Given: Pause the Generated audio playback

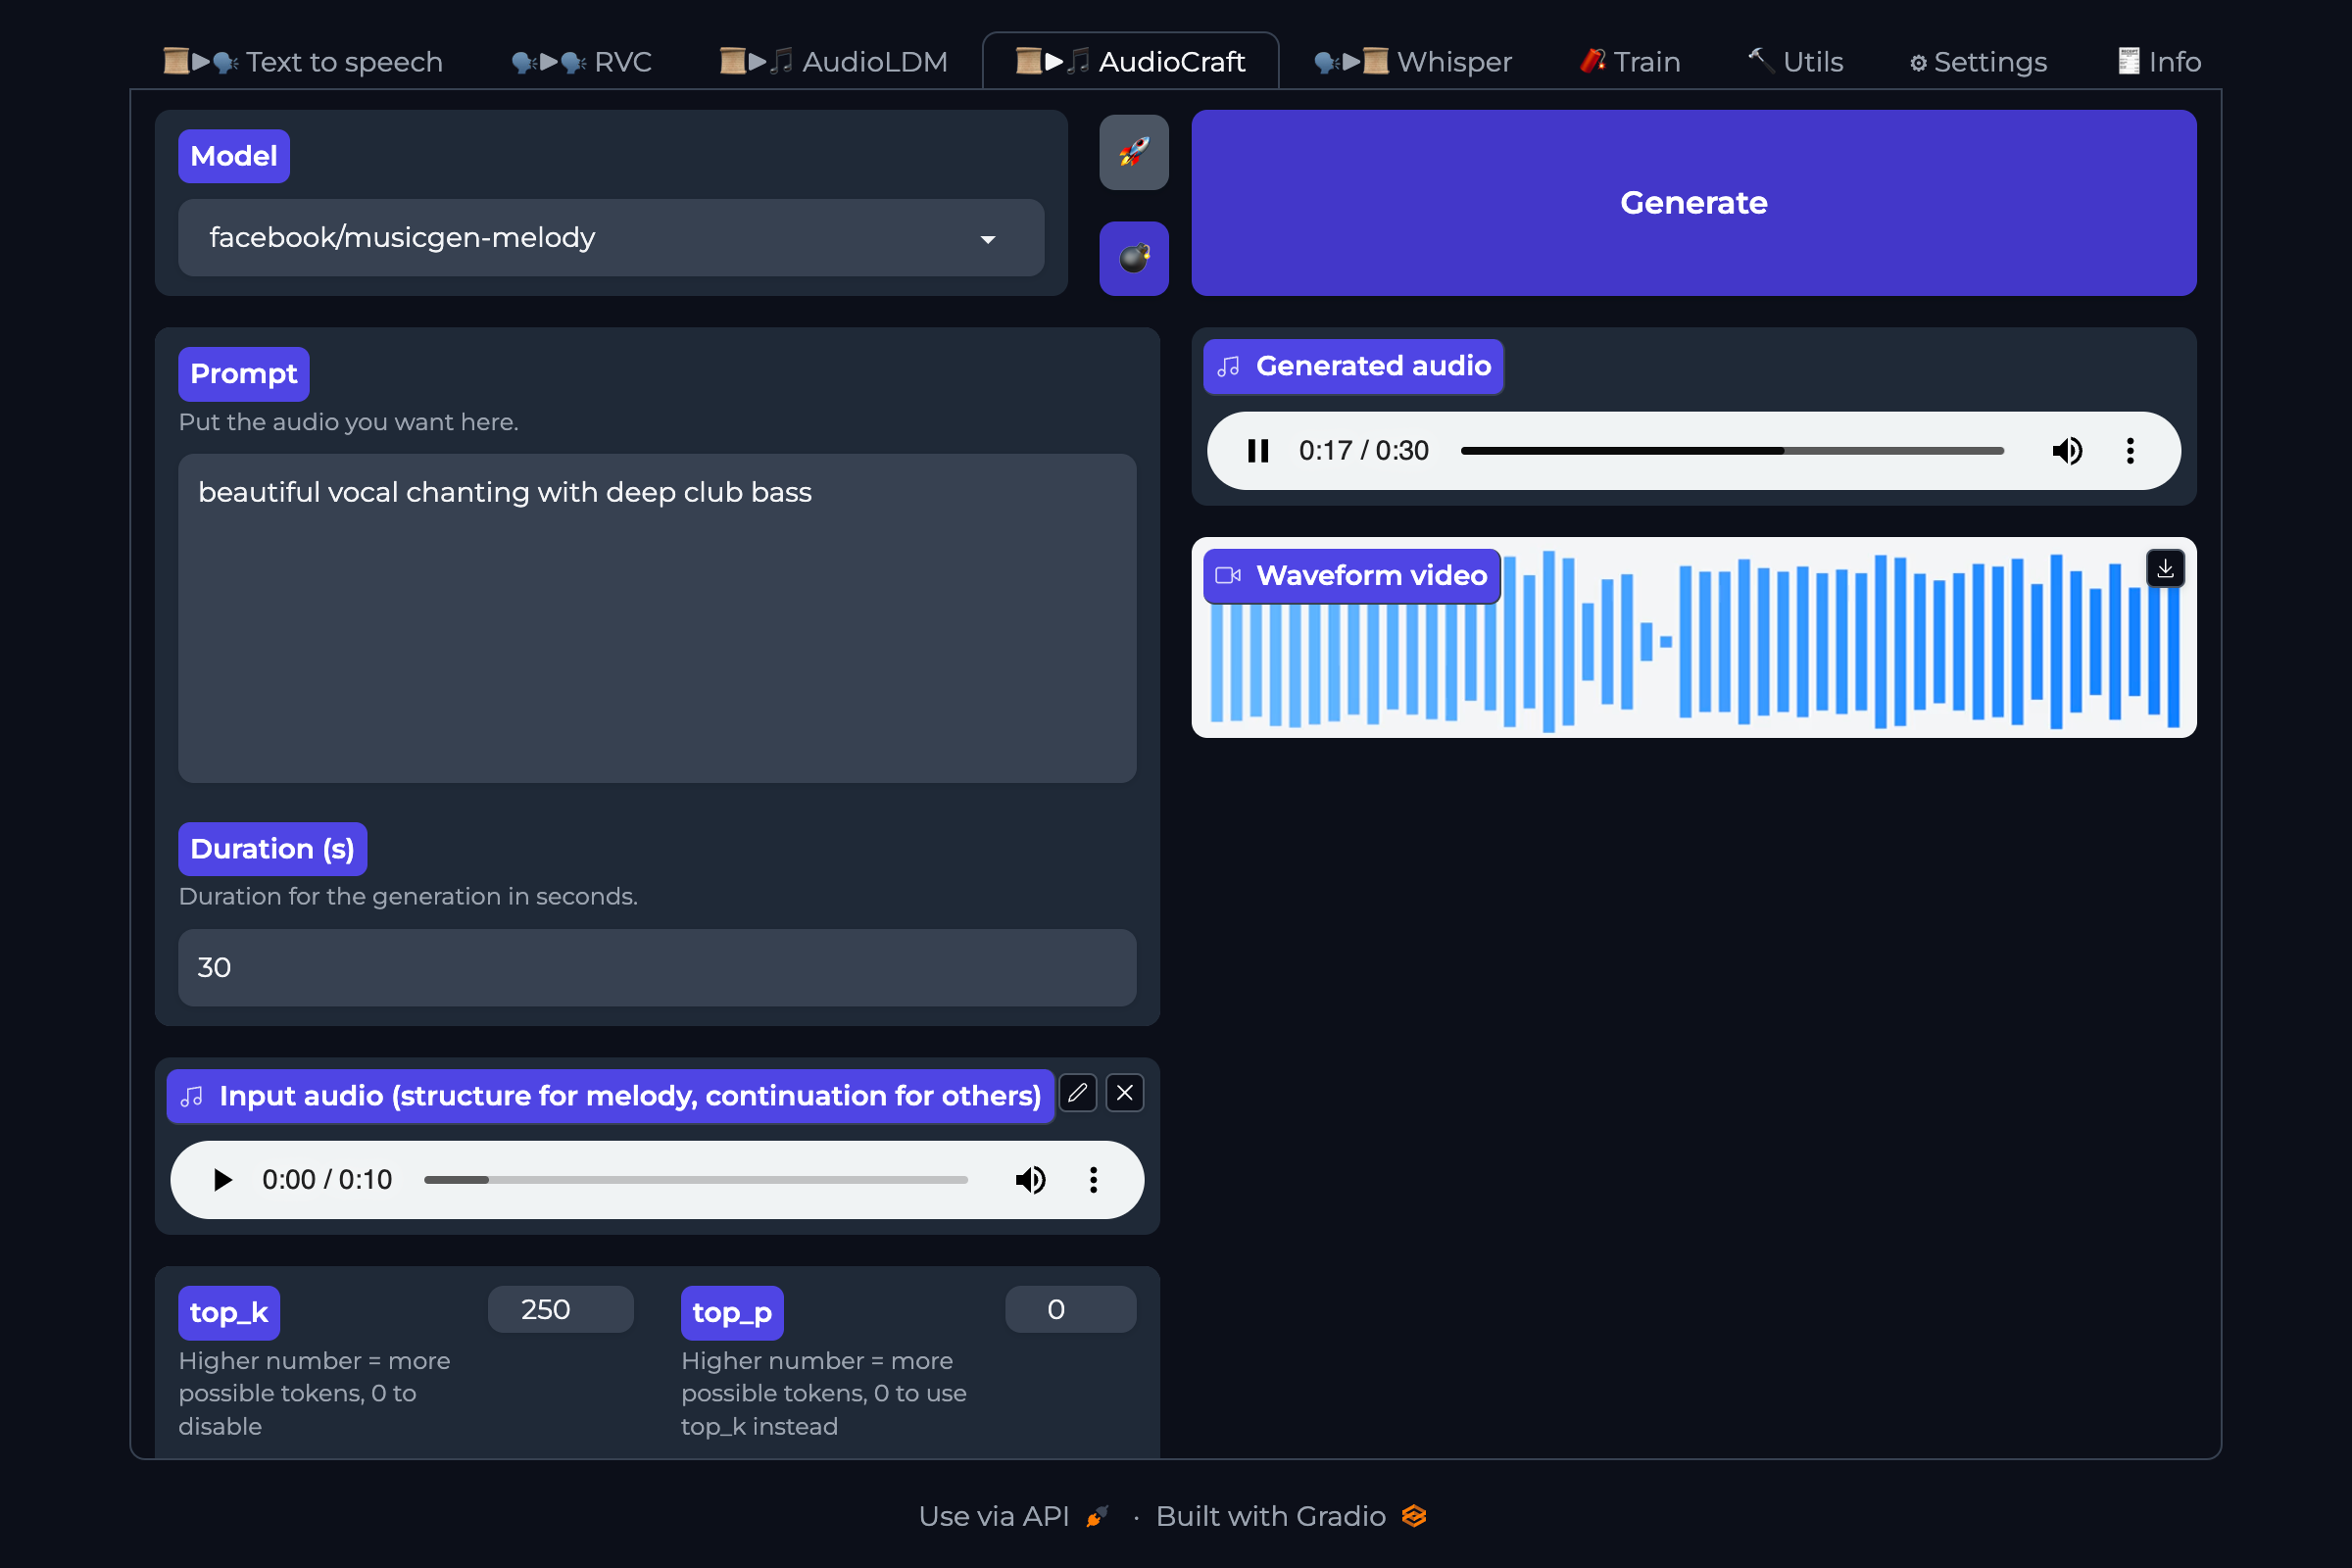Looking at the screenshot, I should coord(1258,450).
